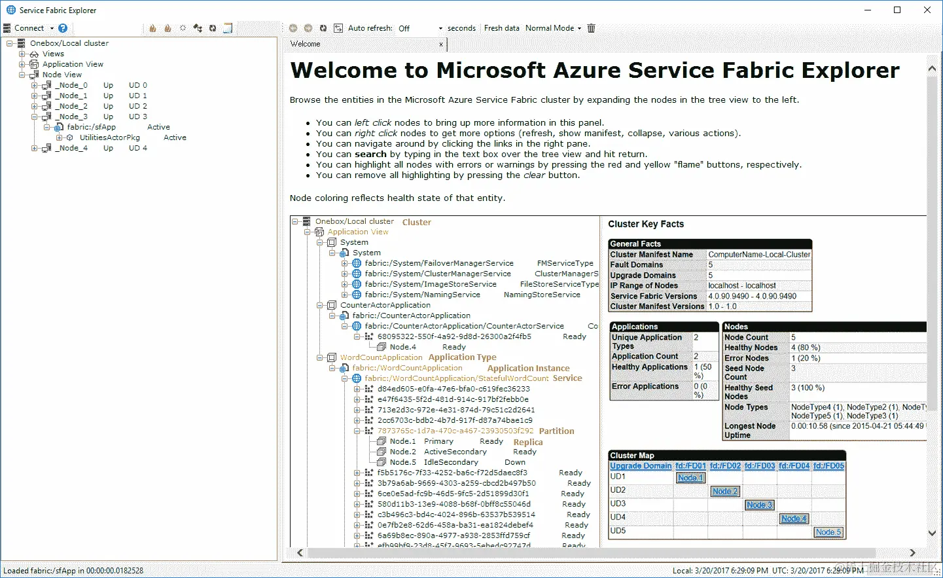The width and height of the screenshot is (943, 578).
Task: Expand _Node_0 in the tree
Action: [x=35, y=85]
